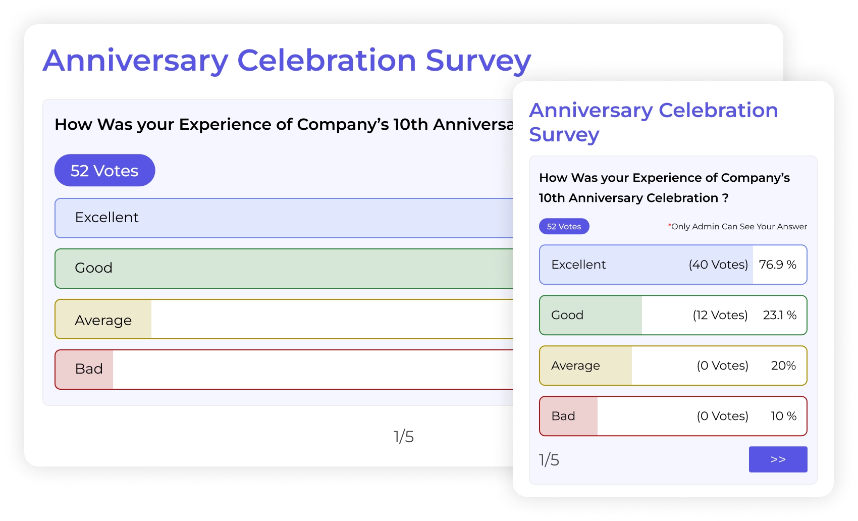Click the '76.9 %' percentage label
The height and width of the screenshot is (521, 858).
(x=777, y=265)
